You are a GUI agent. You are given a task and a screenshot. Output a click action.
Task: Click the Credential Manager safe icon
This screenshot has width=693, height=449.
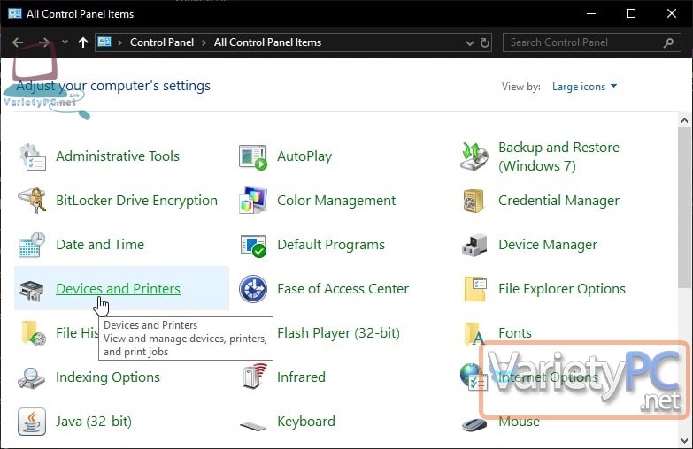click(x=474, y=201)
